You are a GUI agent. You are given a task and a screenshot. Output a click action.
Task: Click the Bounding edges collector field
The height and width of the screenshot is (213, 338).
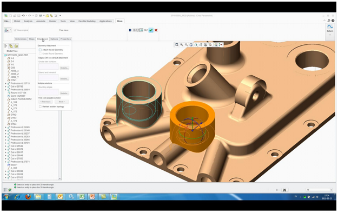49,92
